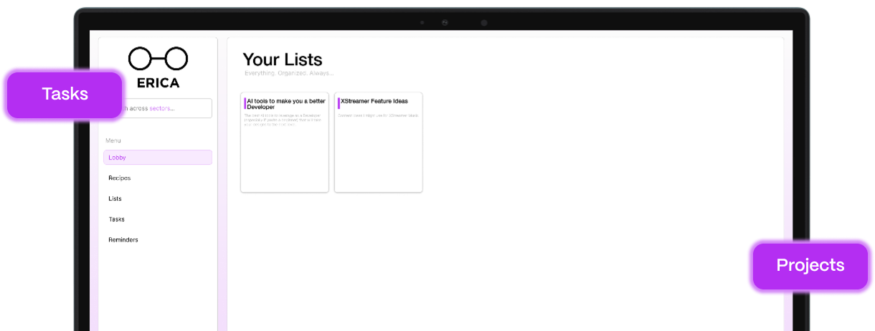Viewport: 875px width, 331px height.
Task: Click the Erica glasses logo icon
Action: pos(158,58)
